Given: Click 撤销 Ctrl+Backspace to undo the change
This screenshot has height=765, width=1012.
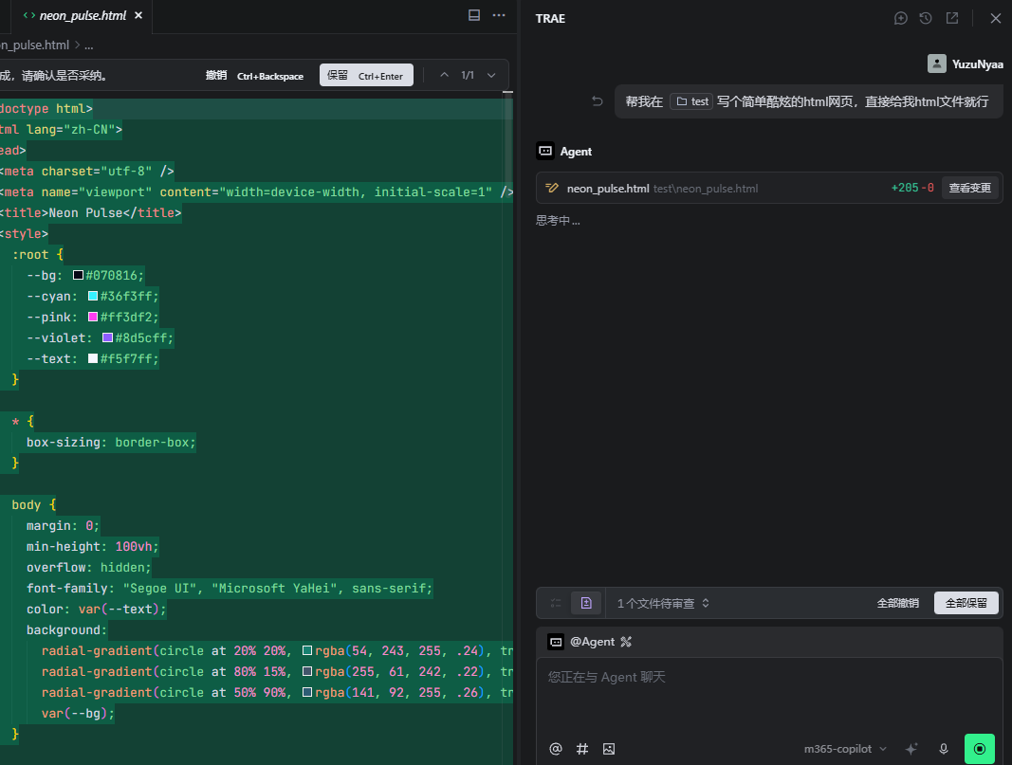Looking at the screenshot, I should coord(254,76).
